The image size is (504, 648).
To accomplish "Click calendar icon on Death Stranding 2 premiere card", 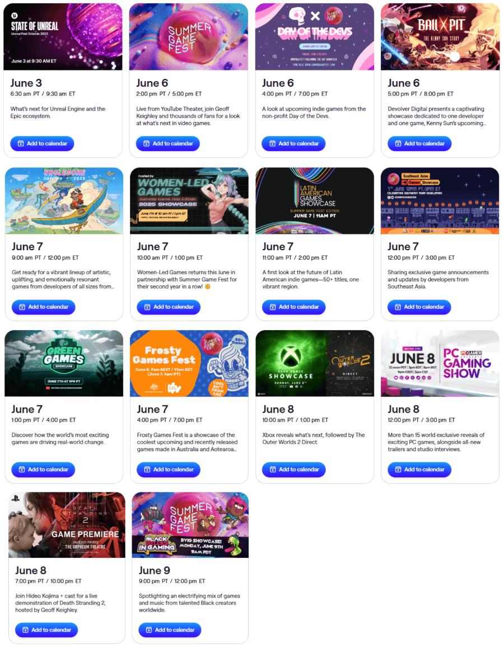I will tap(25, 630).
